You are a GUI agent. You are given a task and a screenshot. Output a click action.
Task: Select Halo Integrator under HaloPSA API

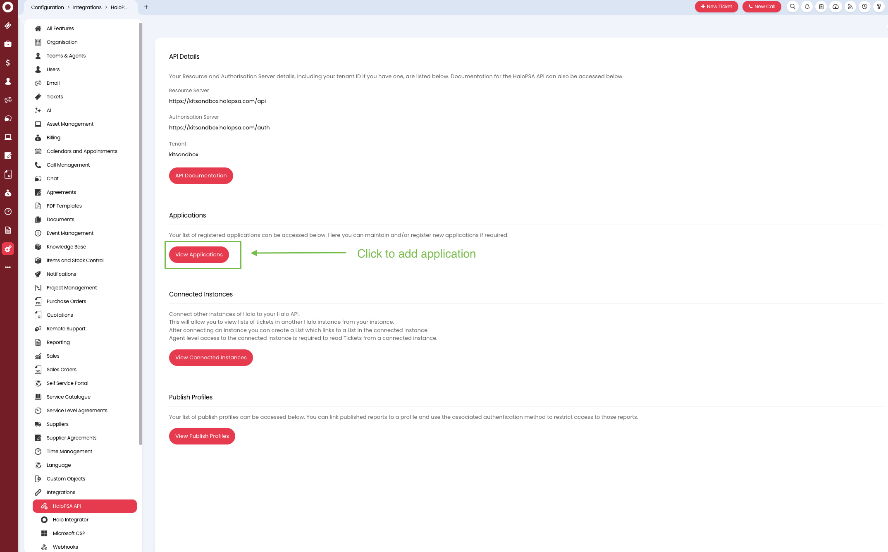[x=71, y=519]
